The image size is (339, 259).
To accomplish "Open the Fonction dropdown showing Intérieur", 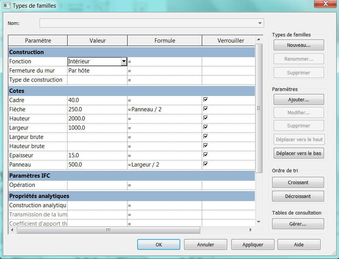I will point(124,61).
